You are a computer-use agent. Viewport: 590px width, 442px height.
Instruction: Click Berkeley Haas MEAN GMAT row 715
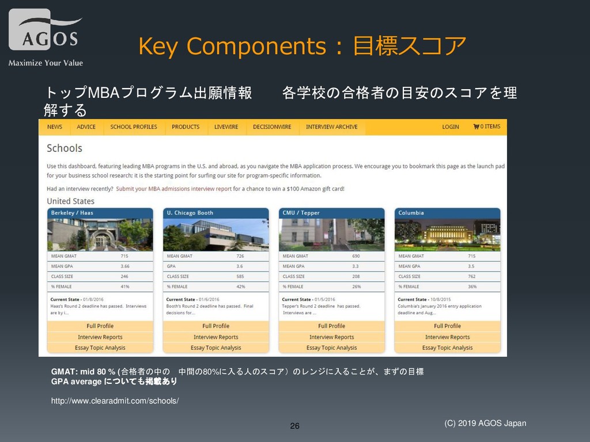[100, 256]
